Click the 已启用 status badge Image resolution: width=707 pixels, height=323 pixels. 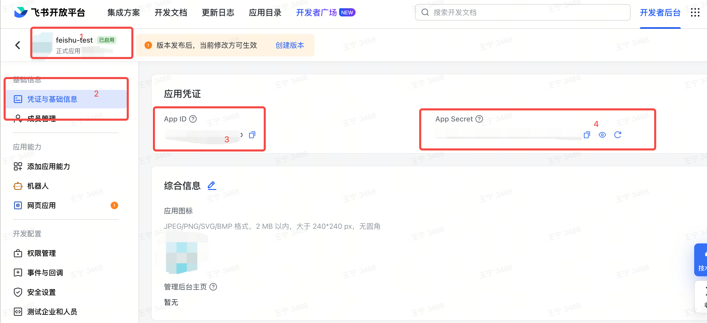point(106,40)
